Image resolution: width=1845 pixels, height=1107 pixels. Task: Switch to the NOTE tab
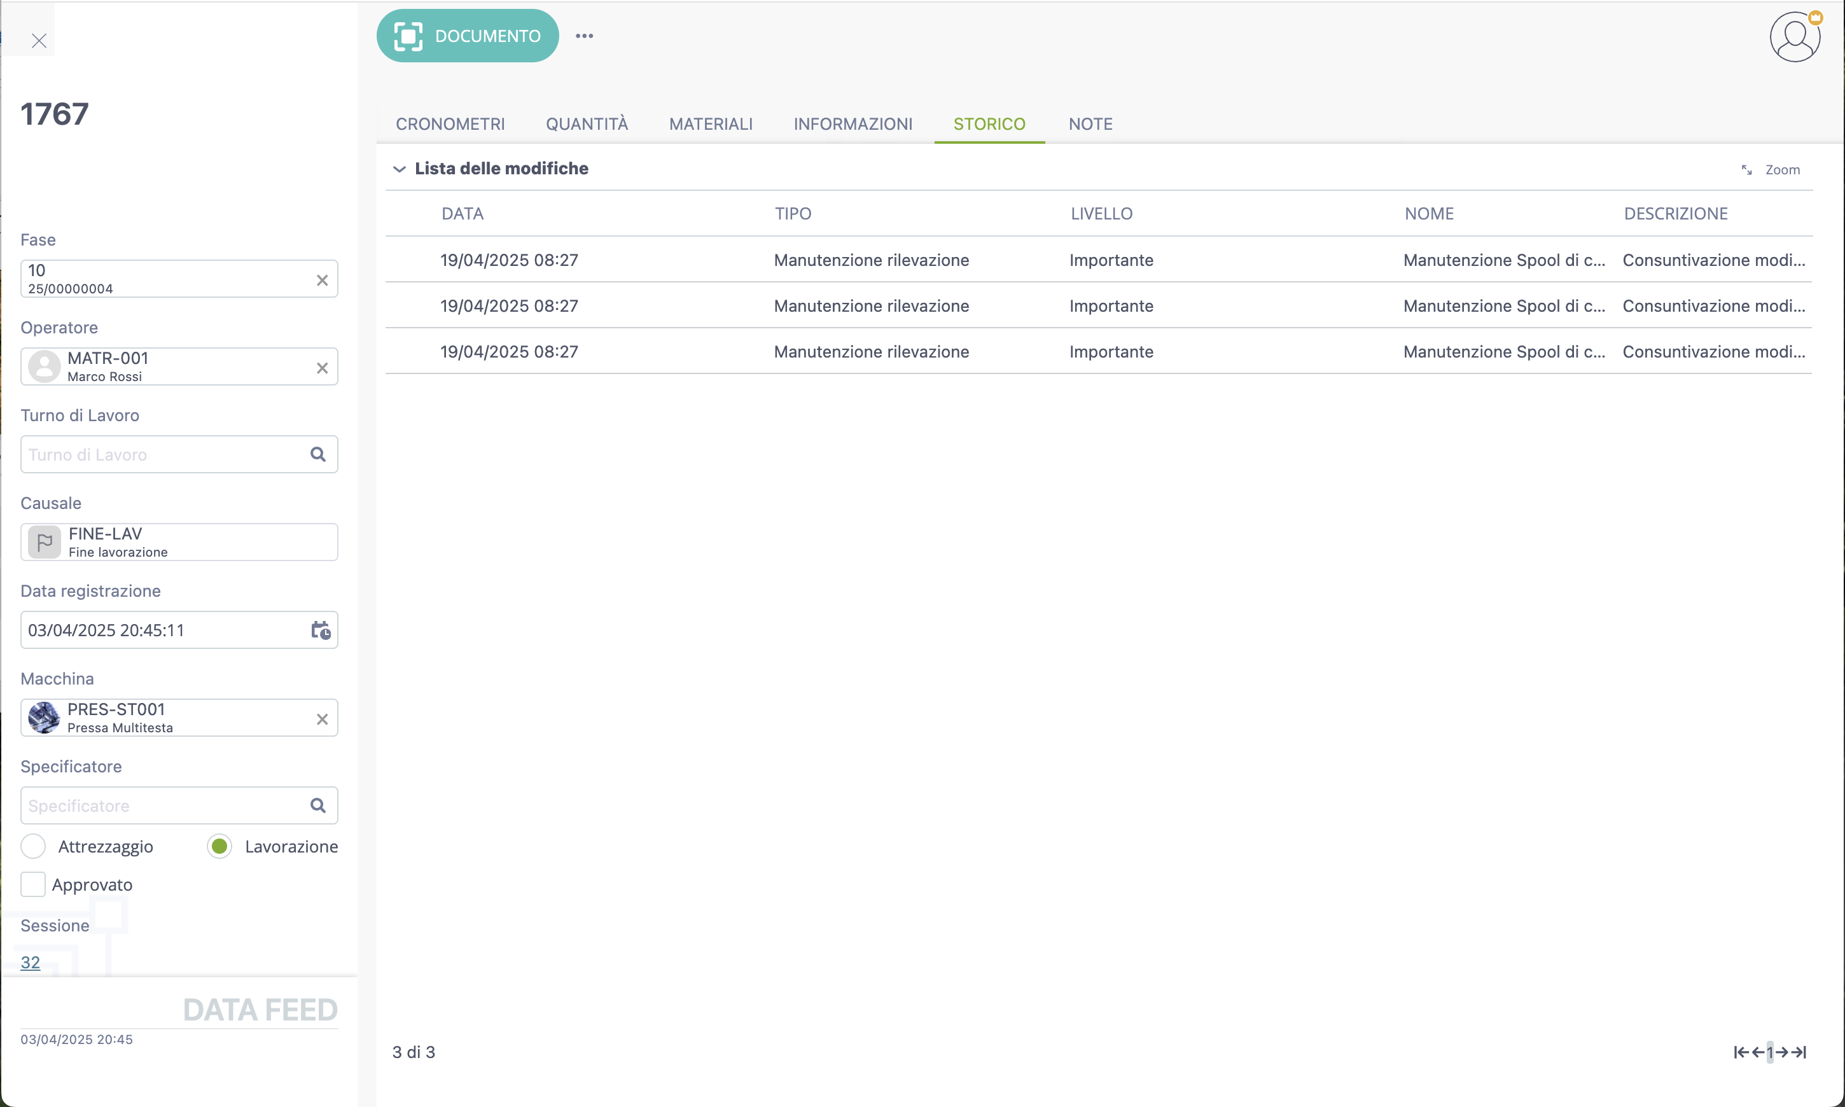pyautogui.click(x=1090, y=124)
